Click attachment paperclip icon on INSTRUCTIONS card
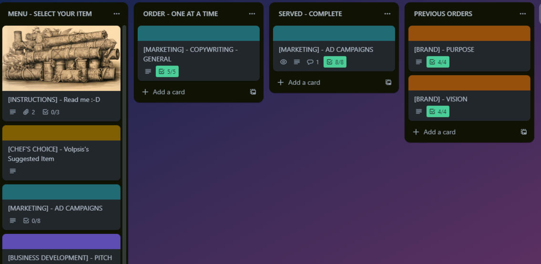 (26, 112)
